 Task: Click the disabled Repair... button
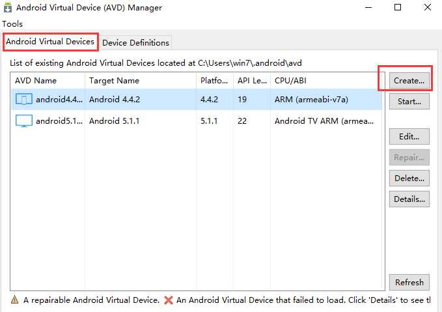(409, 158)
